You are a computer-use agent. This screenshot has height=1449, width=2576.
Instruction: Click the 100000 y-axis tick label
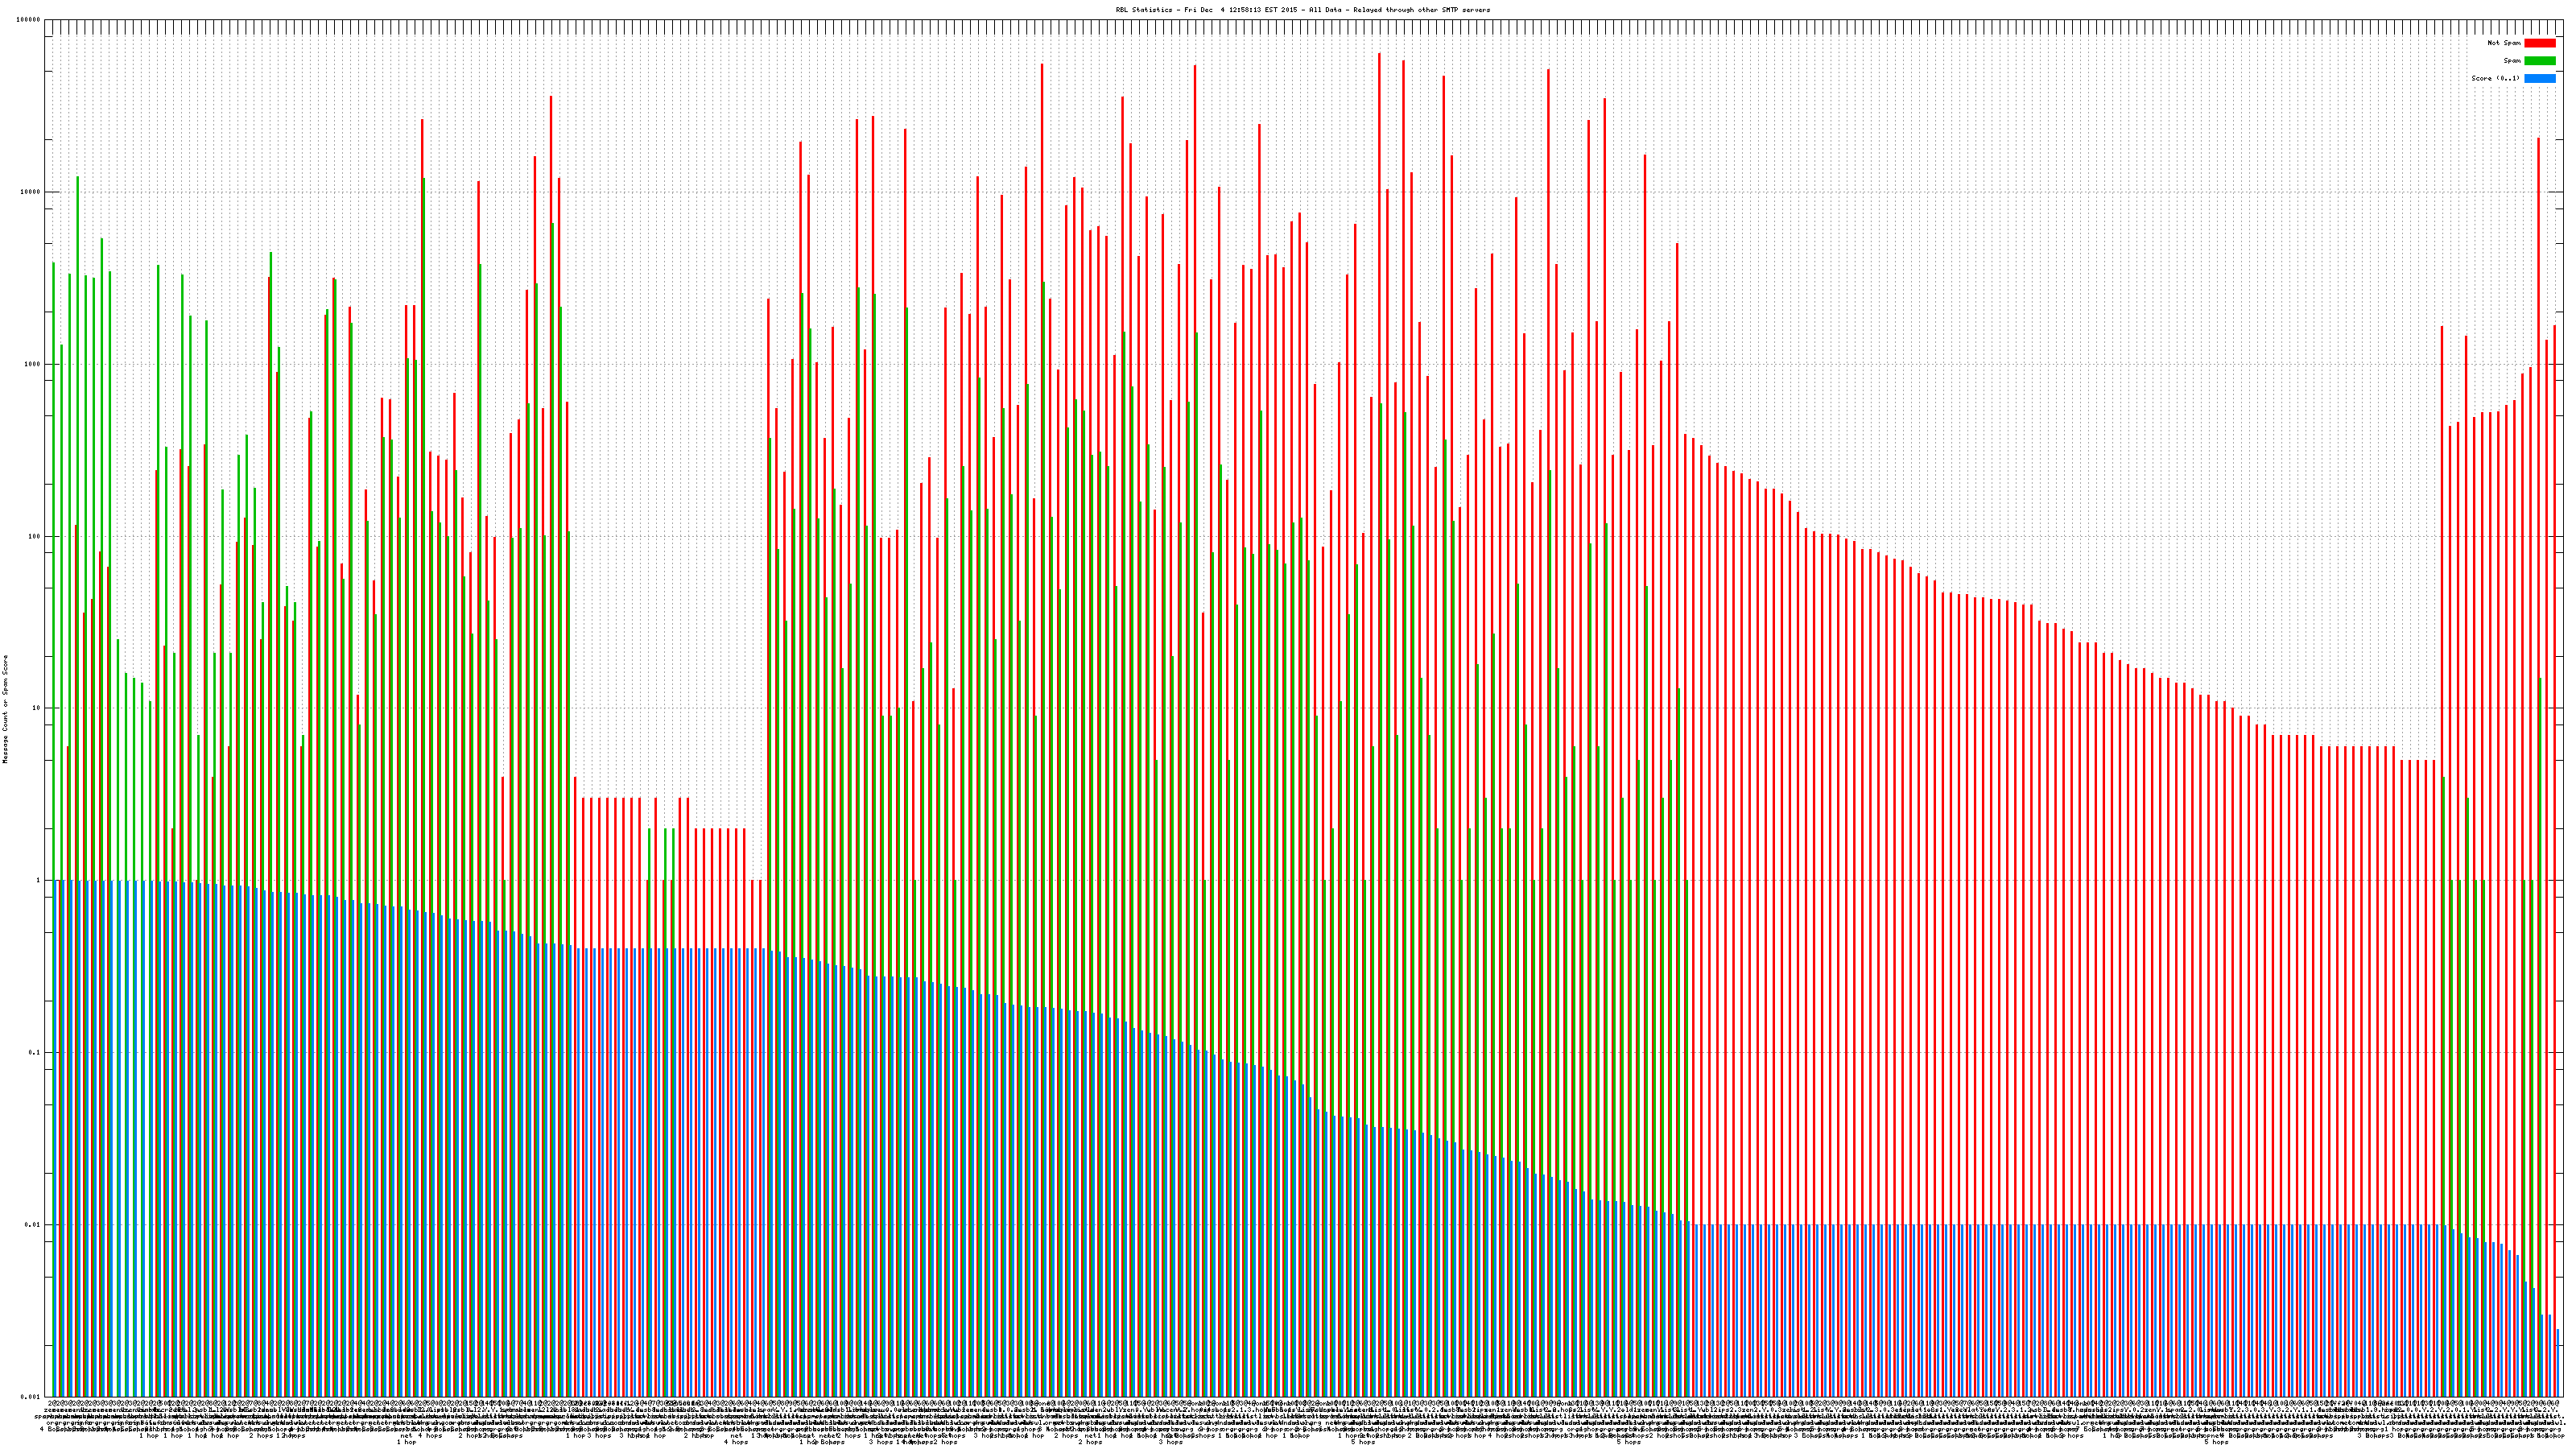pyautogui.click(x=28, y=20)
